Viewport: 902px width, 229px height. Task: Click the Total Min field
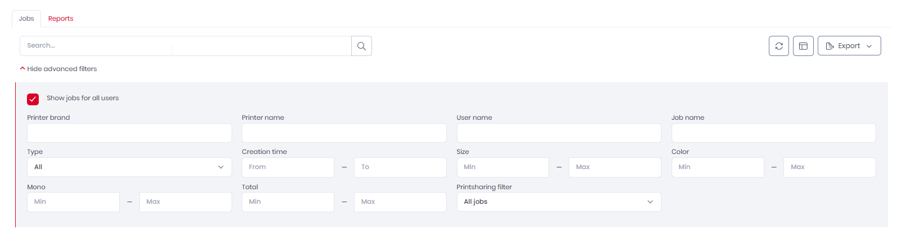[x=288, y=202]
